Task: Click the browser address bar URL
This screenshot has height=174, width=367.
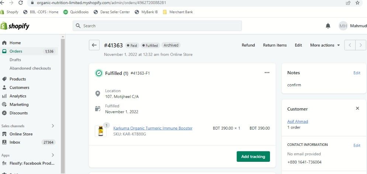Action: (101, 3)
